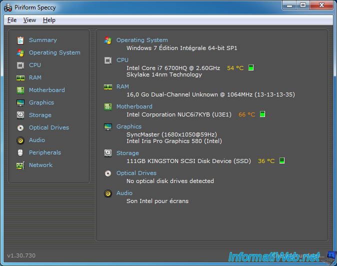
Task: Click the Storage drive icon in summary panel
Action: click(108, 153)
